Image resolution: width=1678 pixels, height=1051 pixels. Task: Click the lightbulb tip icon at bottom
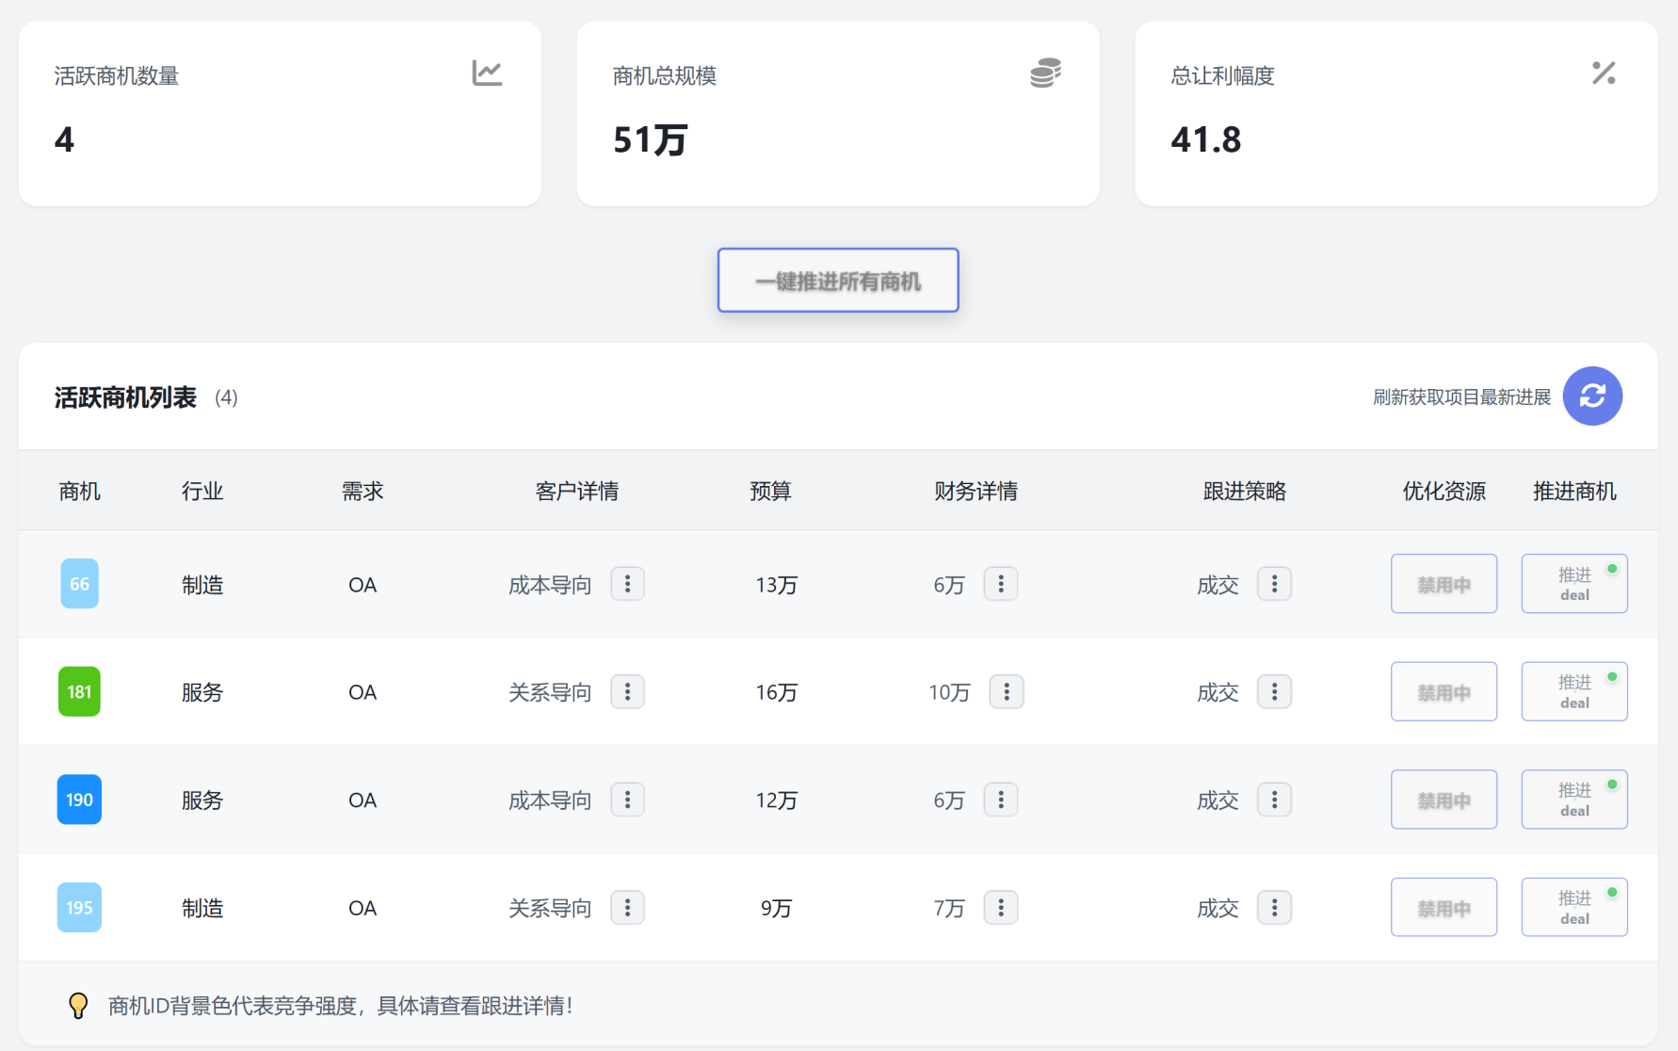tap(78, 1005)
